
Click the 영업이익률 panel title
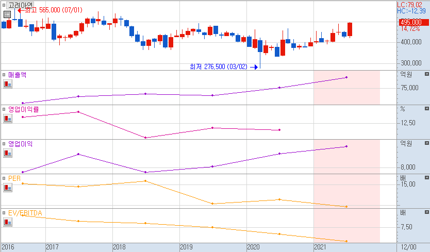pos(24,109)
